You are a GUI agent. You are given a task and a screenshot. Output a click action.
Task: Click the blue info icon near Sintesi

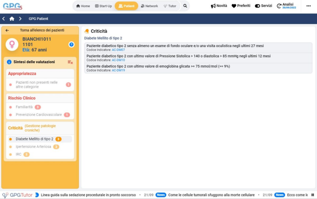(9, 62)
